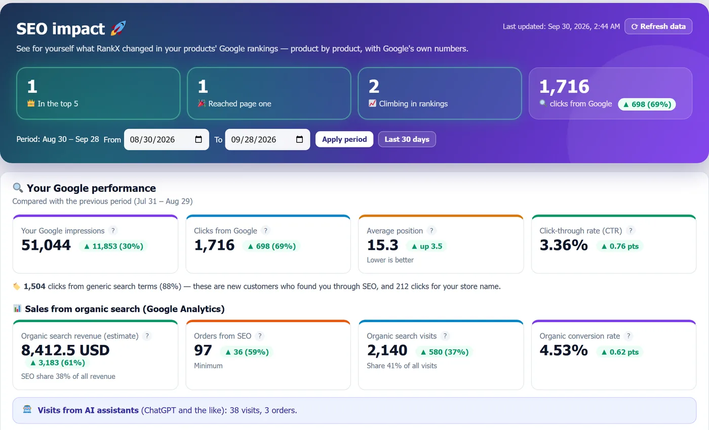Screen dimensions: 709x430
Task: Click the To date field 09/28/2026
Action: (267, 139)
